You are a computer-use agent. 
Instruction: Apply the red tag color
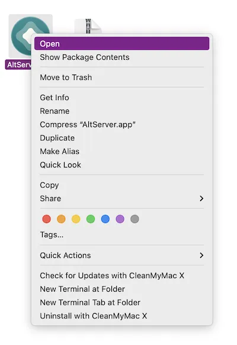click(46, 219)
